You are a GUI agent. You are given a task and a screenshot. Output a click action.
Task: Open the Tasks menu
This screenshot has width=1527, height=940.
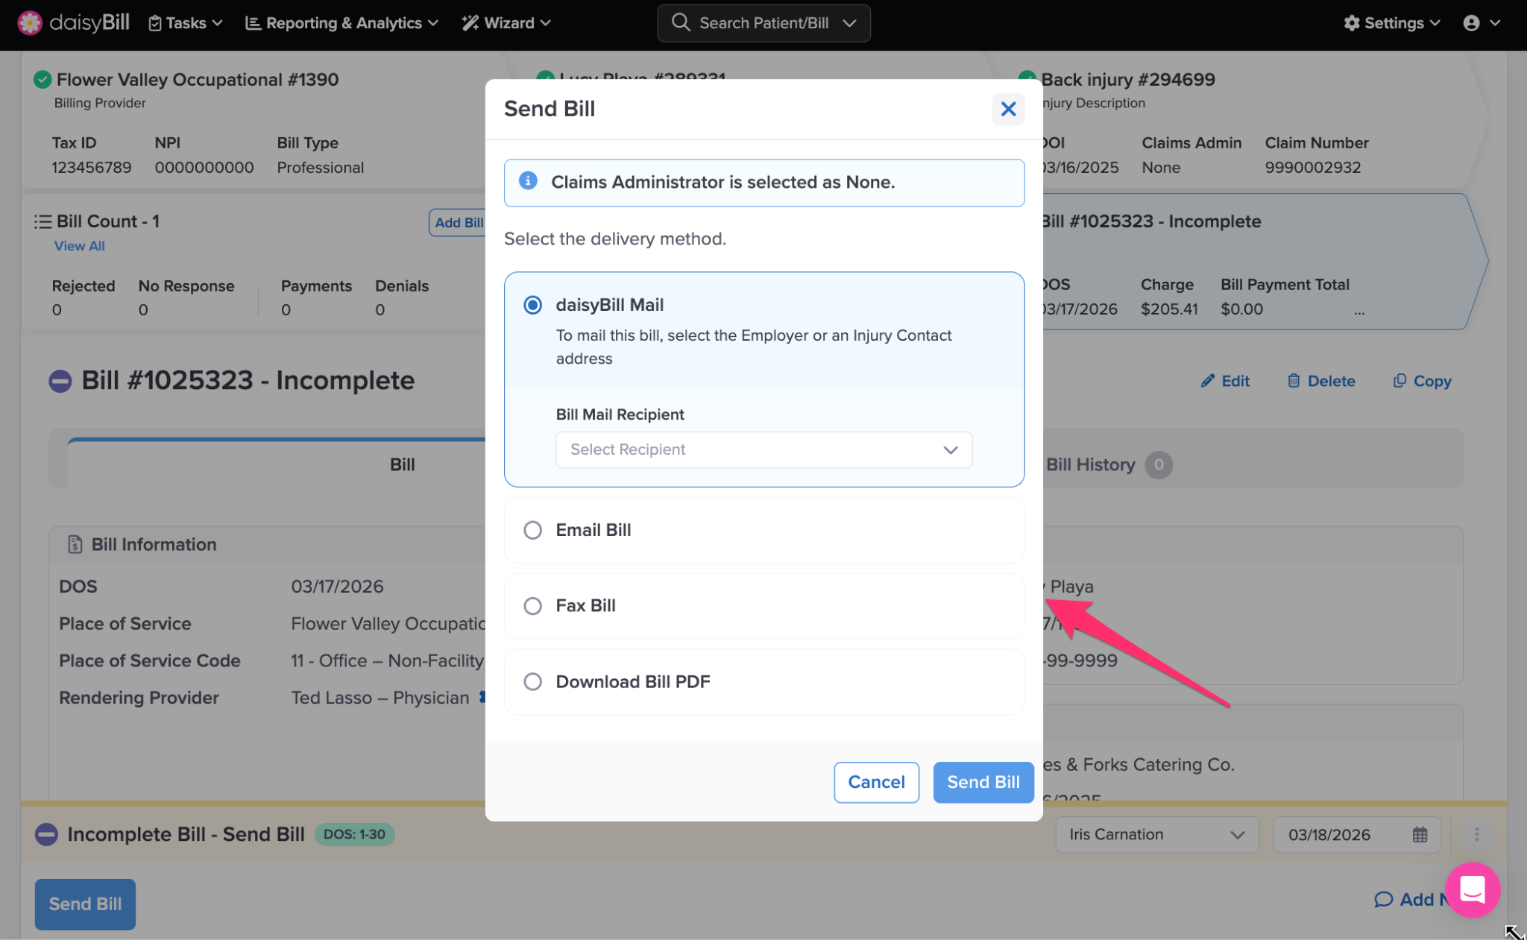pyautogui.click(x=186, y=23)
